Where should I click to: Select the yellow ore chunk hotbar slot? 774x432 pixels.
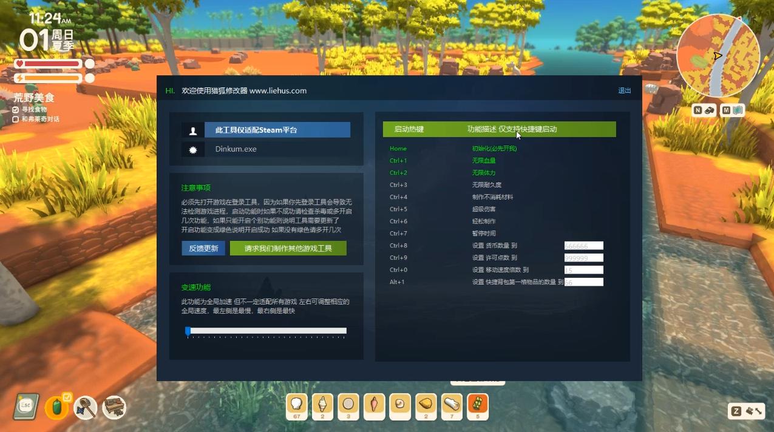coord(426,407)
